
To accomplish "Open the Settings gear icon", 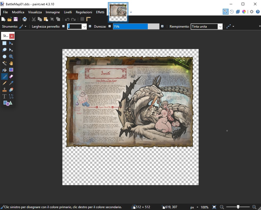I will 252,12.
